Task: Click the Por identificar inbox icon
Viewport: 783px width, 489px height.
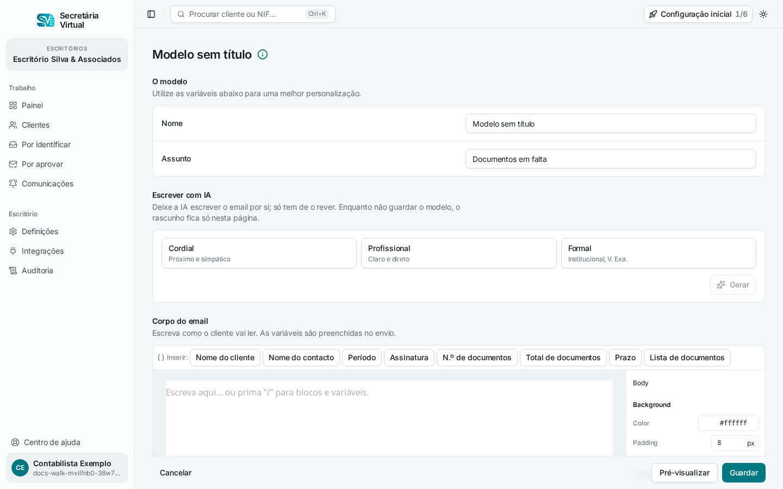Action: click(x=13, y=145)
